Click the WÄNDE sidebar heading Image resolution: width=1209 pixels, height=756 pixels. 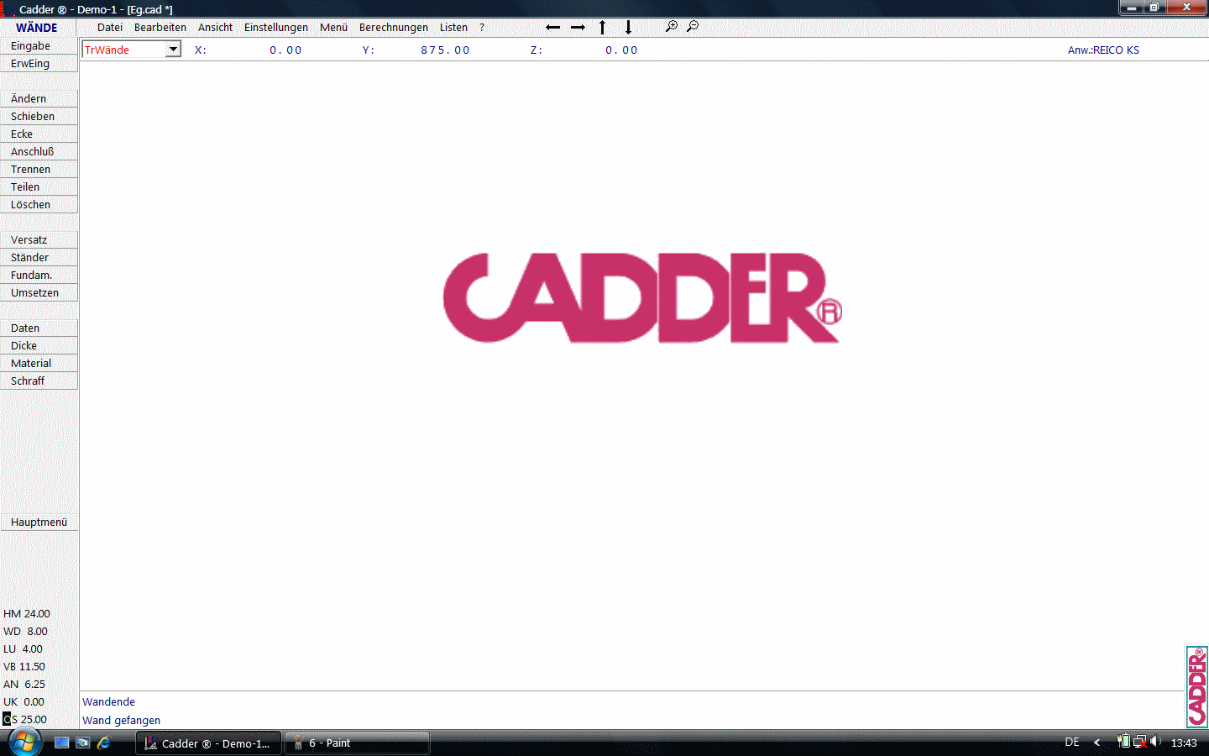(37, 28)
